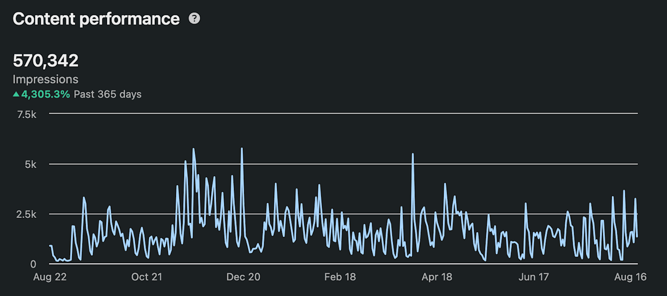Click the 0 axis label
This screenshot has width=667, height=296.
(x=32, y=264)
